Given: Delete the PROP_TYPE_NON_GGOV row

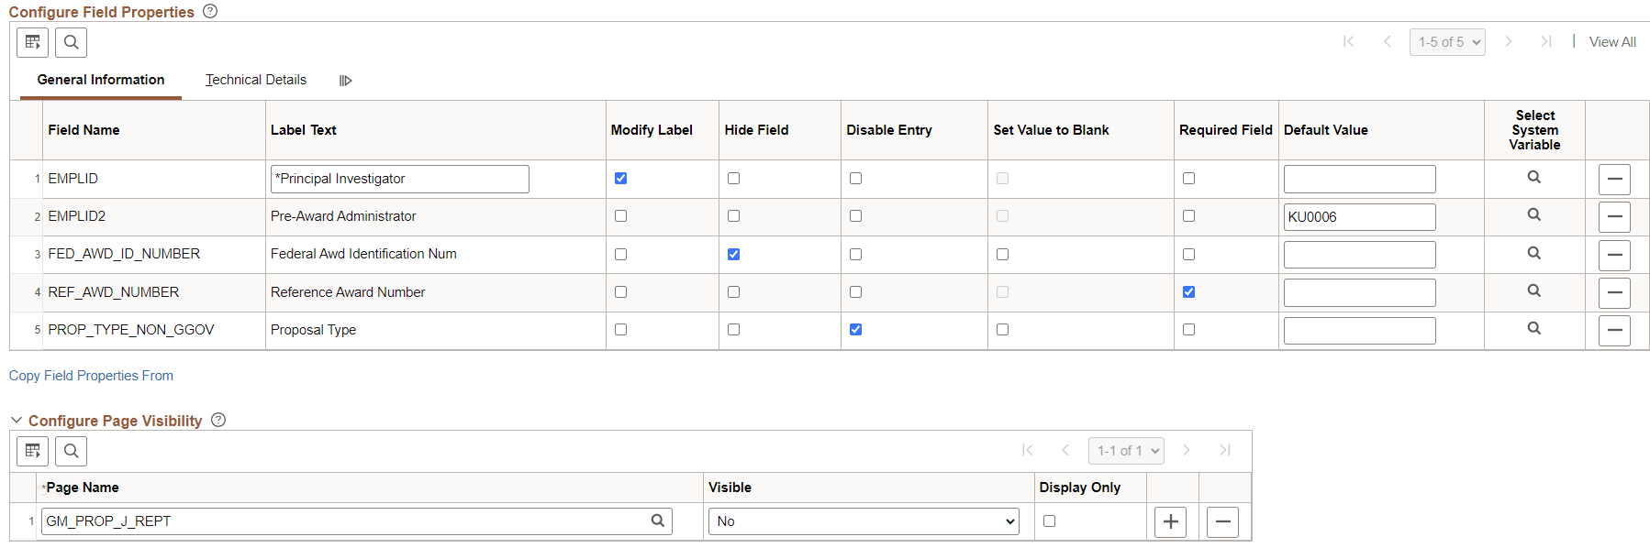Looking at the screenshot, I should (x=1613, y=330).
